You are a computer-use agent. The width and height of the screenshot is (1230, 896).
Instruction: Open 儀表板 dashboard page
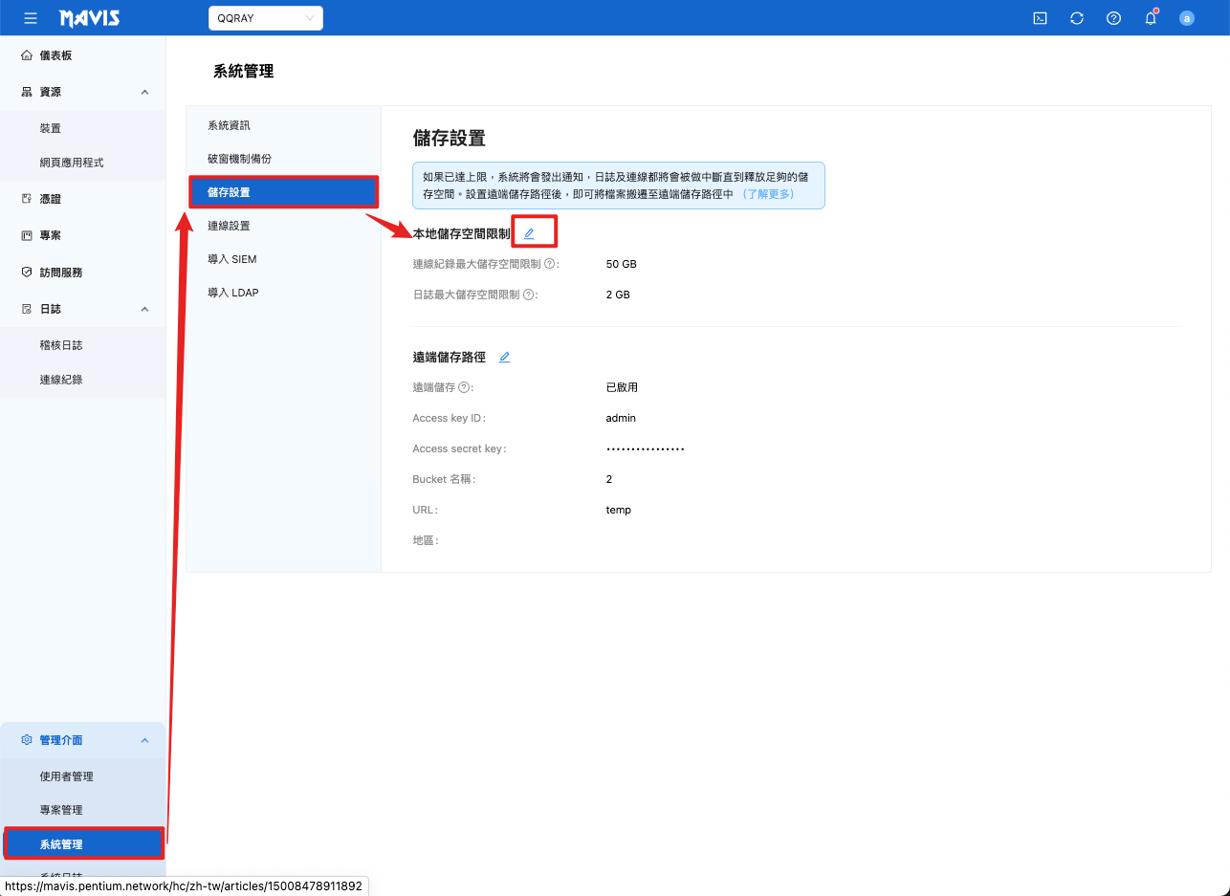click(x=55, y=55)
